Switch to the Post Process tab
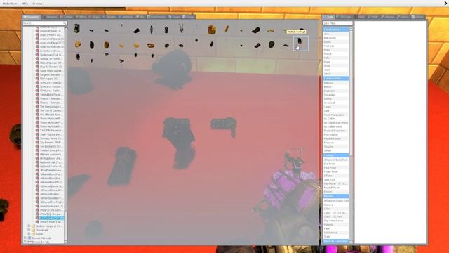 [x=156, y=17]
